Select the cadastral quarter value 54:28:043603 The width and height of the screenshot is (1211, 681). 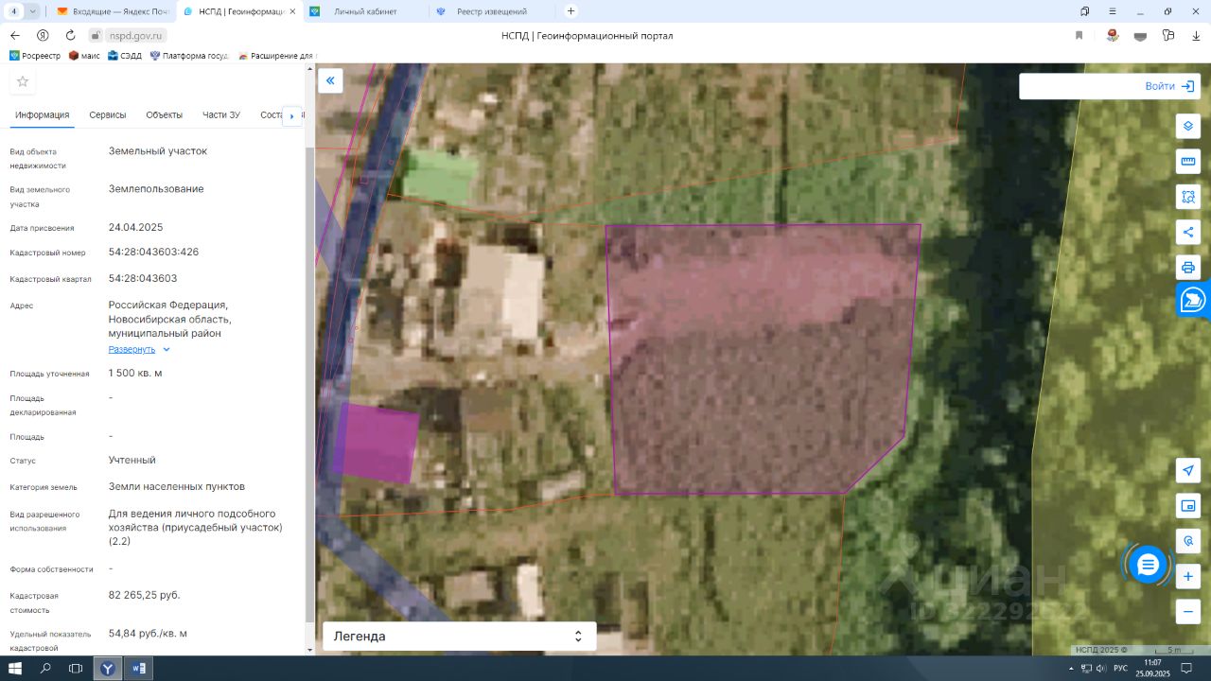pos(143,279)
